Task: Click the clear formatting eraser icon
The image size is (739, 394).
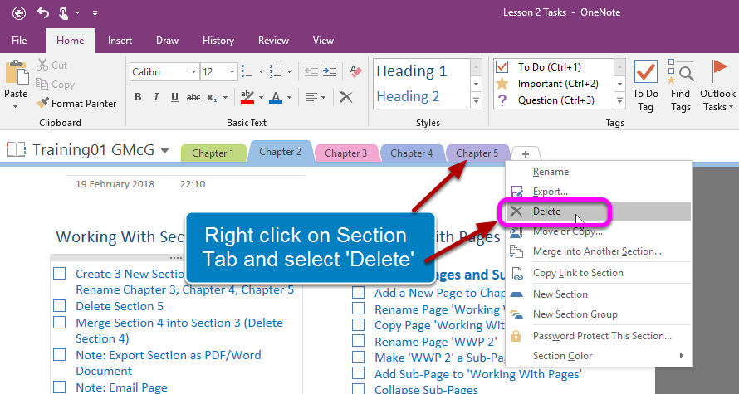Action: tap(355, 71)
